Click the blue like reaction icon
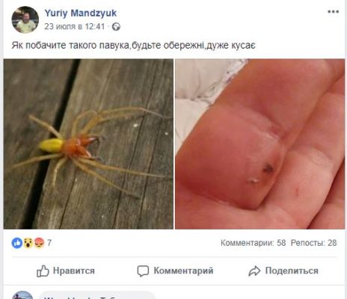The image size is (347, 299). click(x=17, y=243)
